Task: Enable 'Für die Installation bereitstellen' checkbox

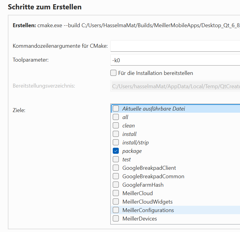Action: click(113, 73)
